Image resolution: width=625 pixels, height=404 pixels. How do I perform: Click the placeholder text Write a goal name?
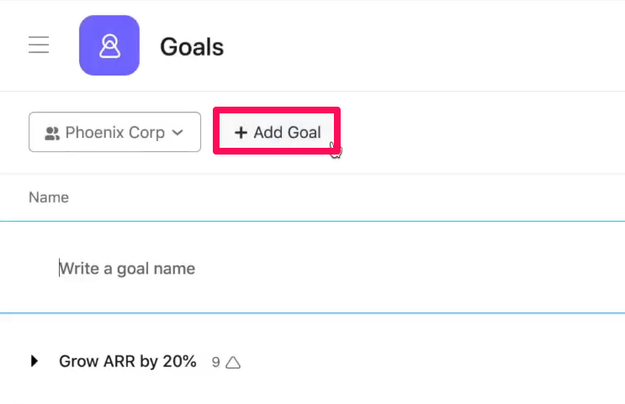click(x=127, y=269)
